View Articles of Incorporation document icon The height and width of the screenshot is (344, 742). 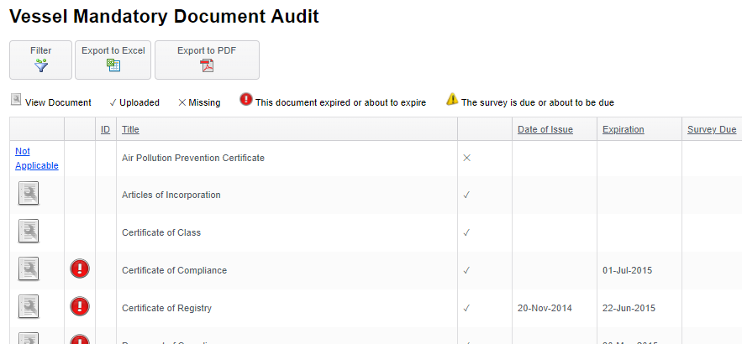click(x=29, y=194)
